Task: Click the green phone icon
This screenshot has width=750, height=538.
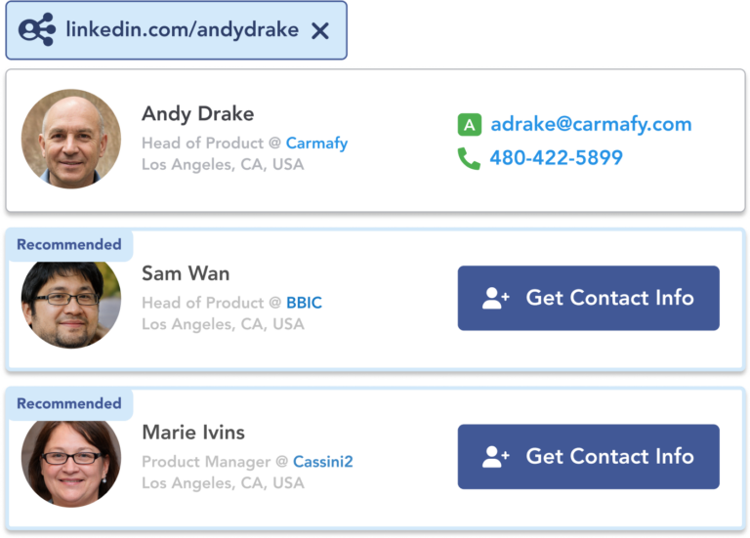Action: coord(469,158)
